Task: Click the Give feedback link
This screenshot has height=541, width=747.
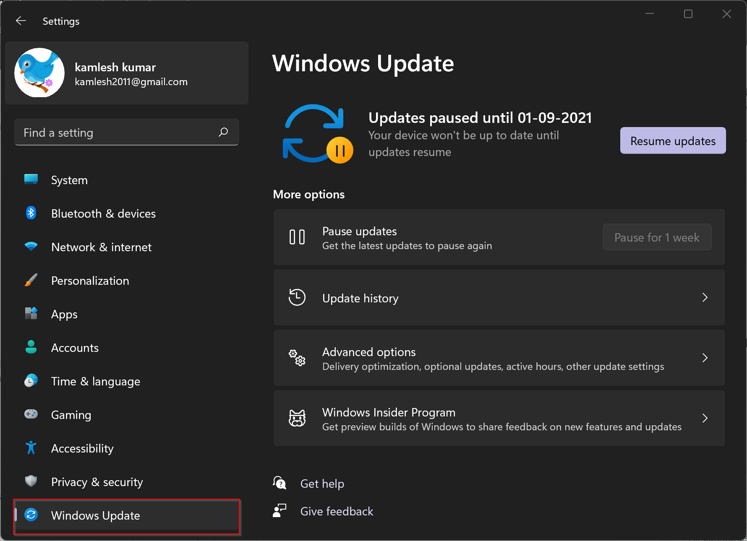Action: (x=337, y=511)
